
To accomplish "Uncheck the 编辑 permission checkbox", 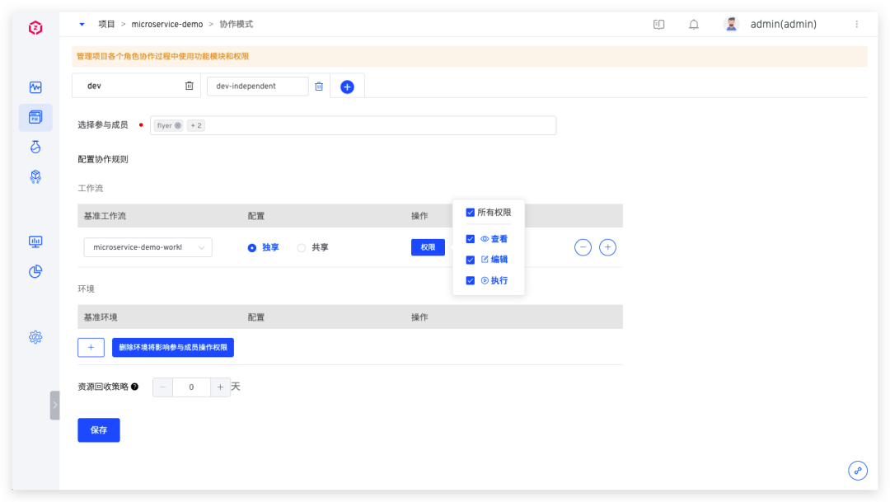I will (471, 260).
